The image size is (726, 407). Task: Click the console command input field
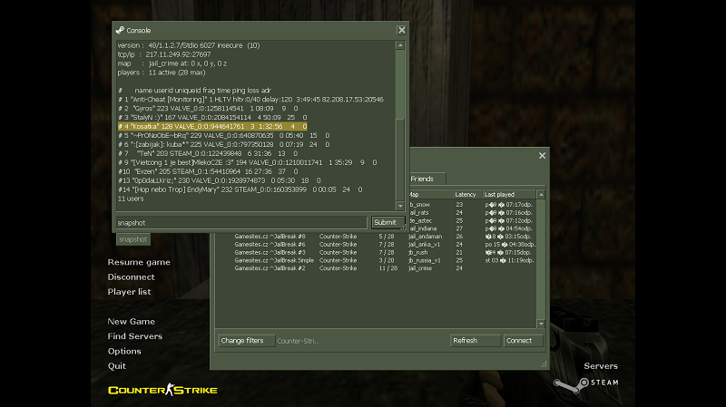241,222
